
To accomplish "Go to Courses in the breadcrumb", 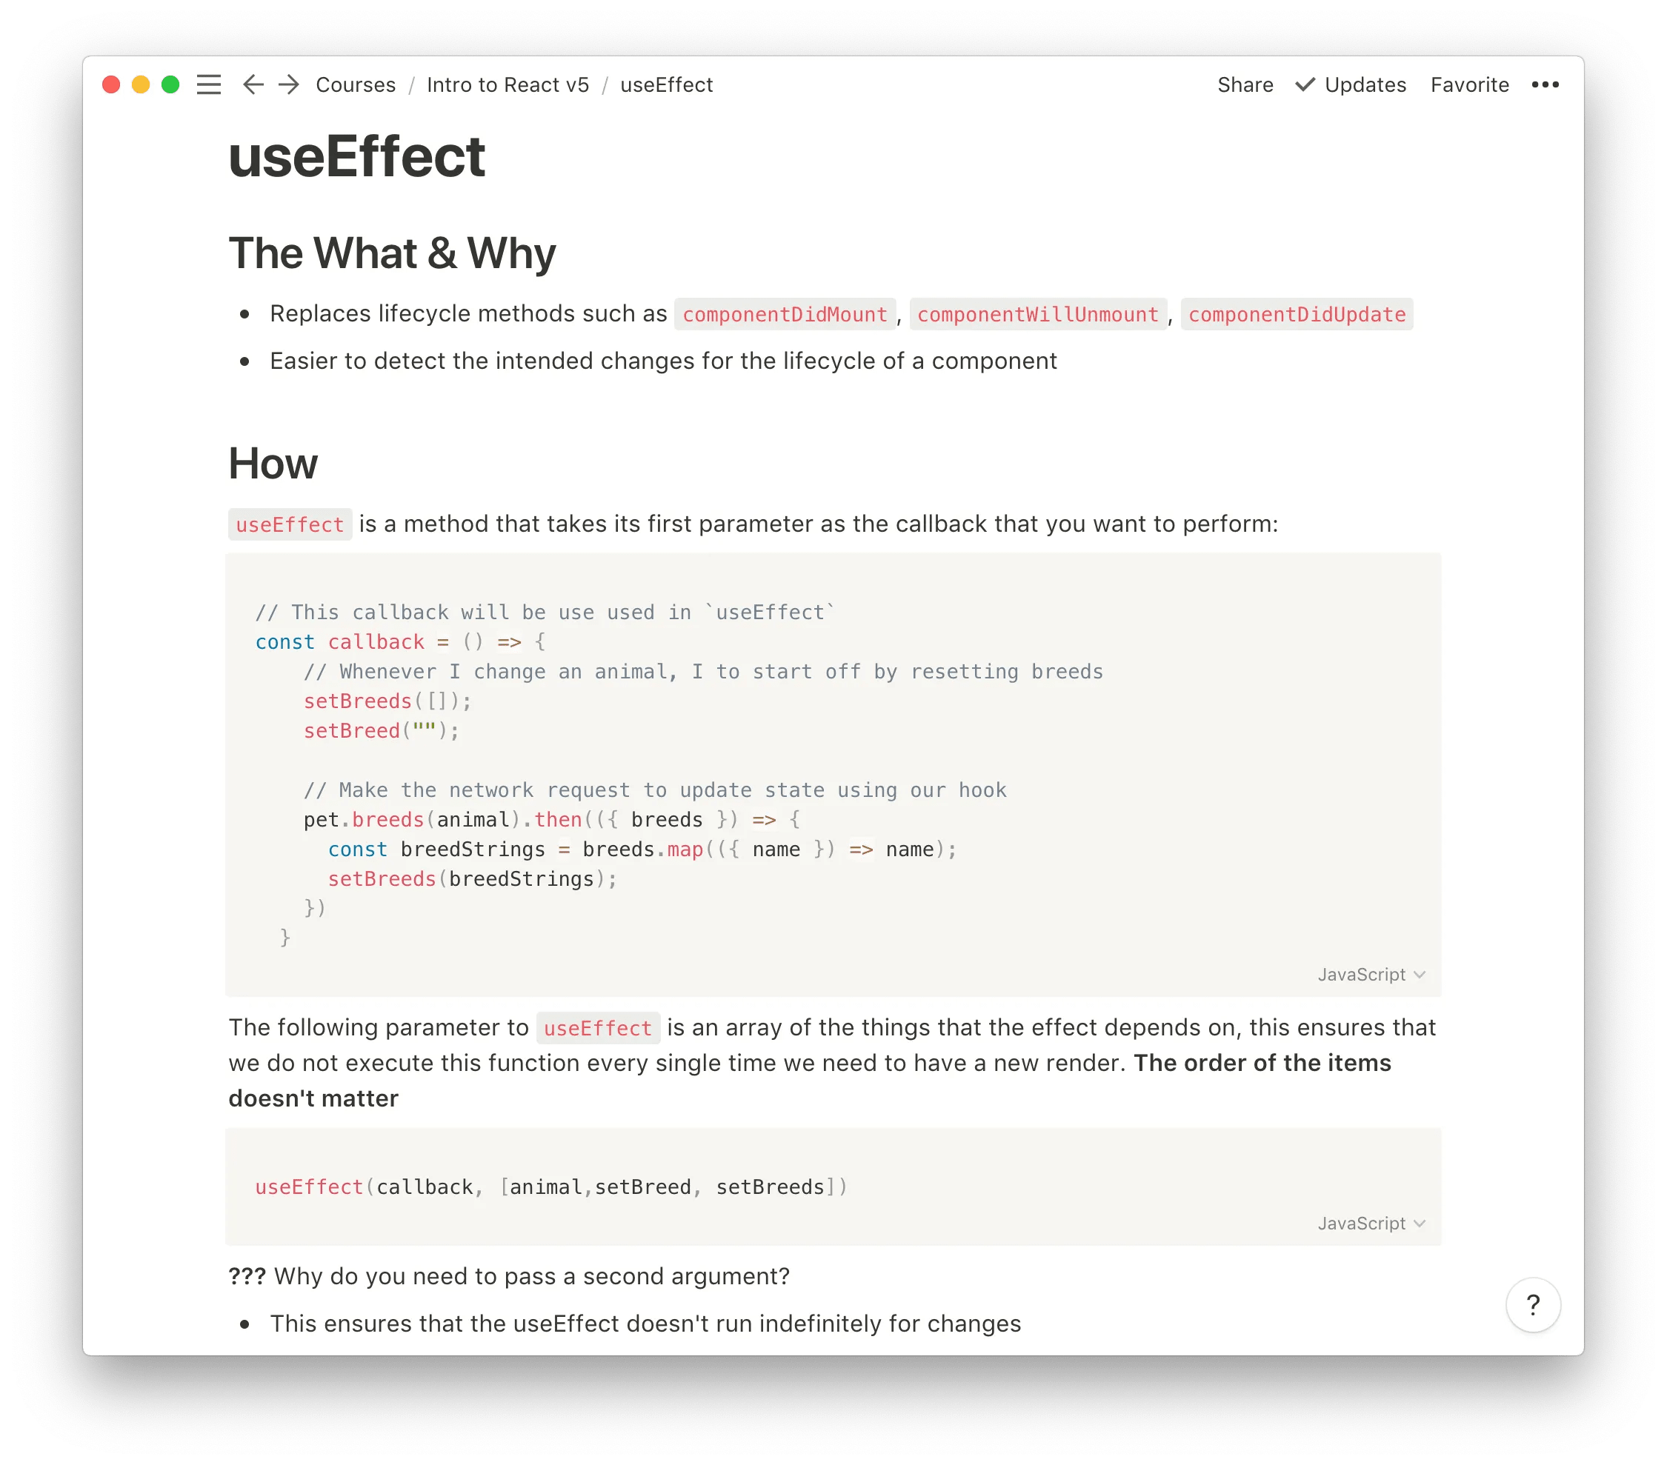I will coord(355,84).
